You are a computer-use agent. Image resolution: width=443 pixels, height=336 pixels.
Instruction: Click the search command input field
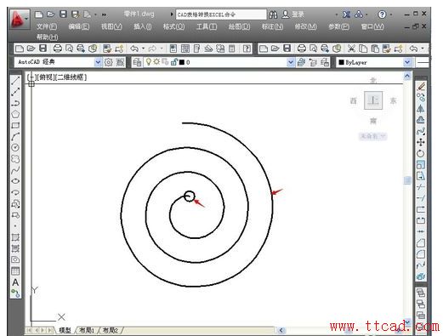point(221,14)
